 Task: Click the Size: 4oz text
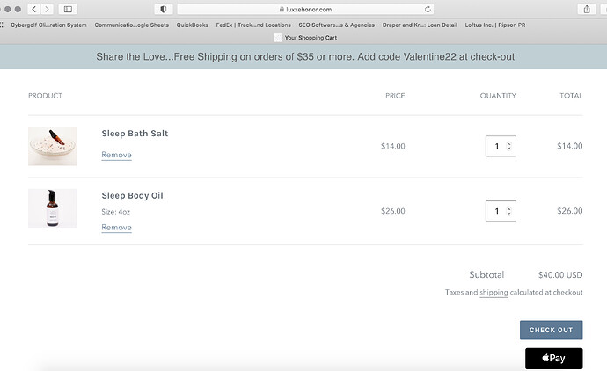pos(116,212)
